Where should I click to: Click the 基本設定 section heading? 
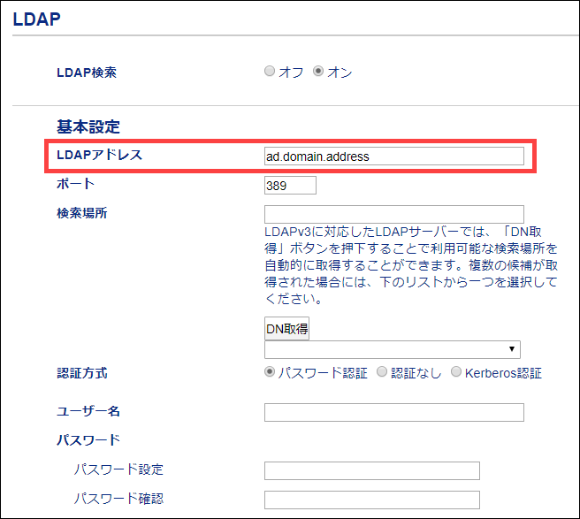click(x=88, y=126)
